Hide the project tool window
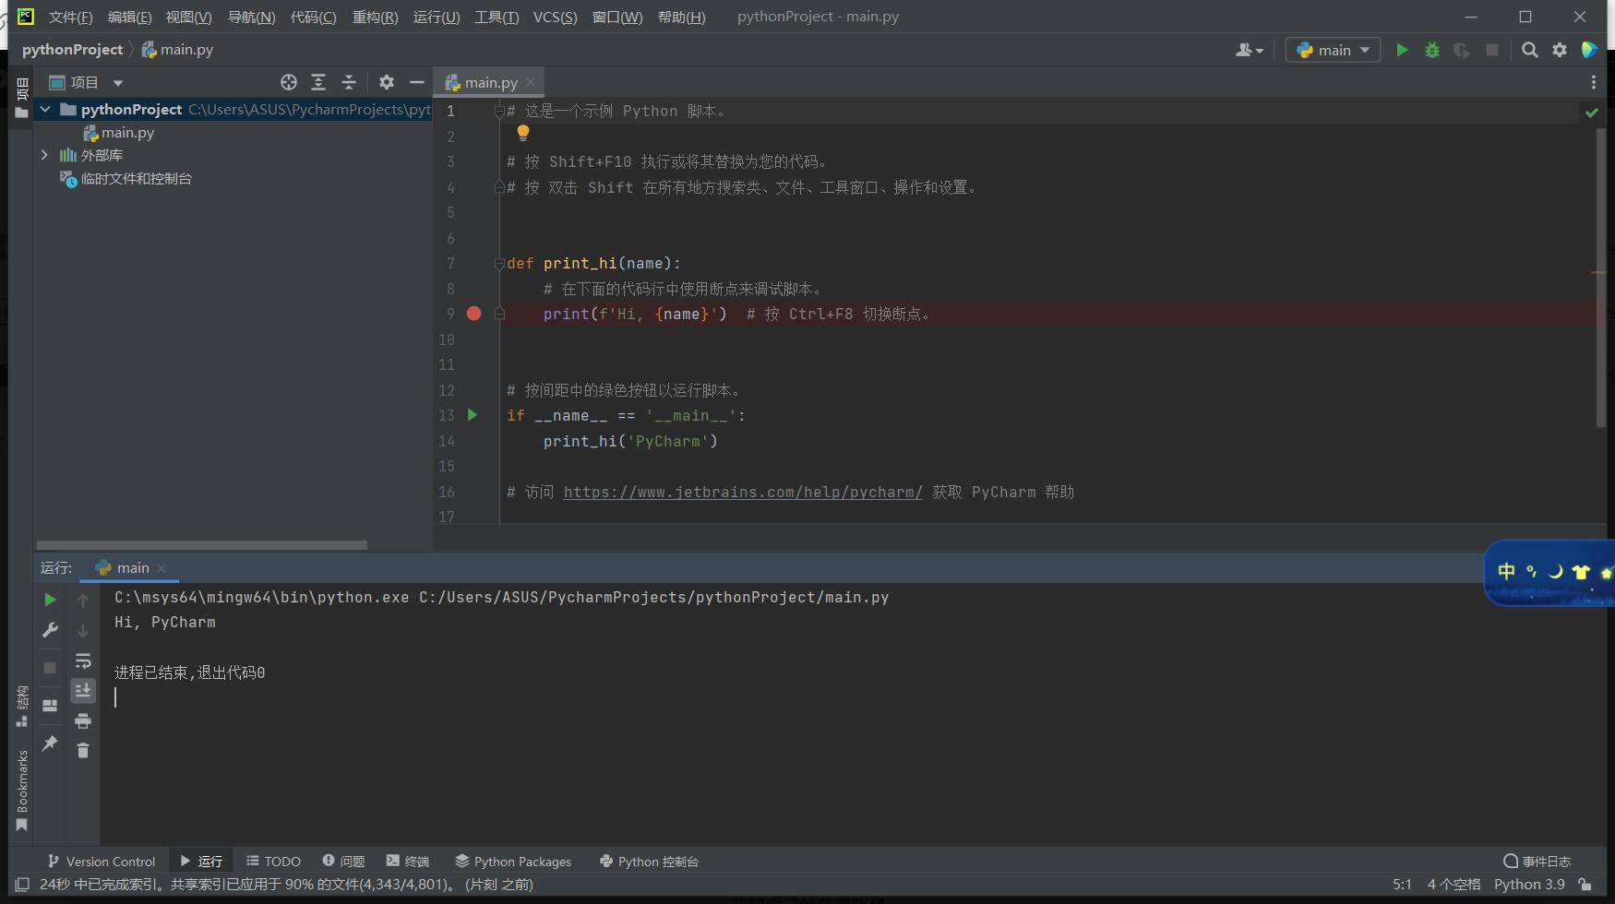 [x=417, y=82]
